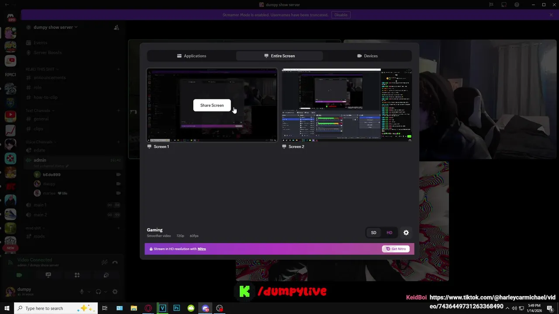This screenshot has height=314, width=559.
Task: Open User Settings gear in the user panel
Action: pos(115,292)
